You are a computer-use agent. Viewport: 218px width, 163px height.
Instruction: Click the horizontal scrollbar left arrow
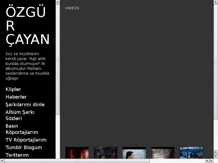[x=2, y=161]
